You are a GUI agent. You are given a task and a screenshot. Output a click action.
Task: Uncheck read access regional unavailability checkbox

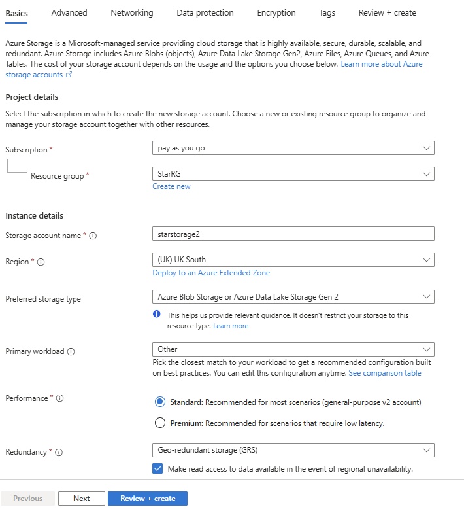(x=157, y=468)
